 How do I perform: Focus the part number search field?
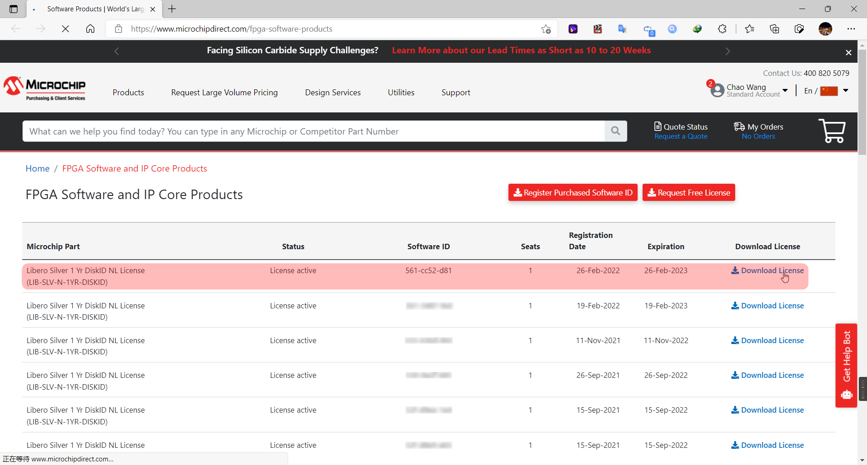[x=313, y=131]
